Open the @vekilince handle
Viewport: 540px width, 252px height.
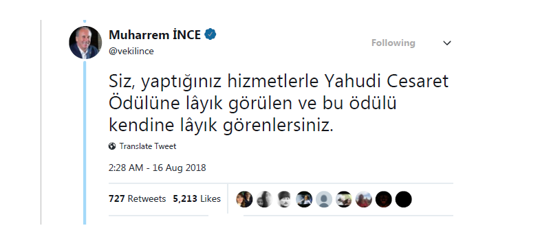point(131,51)
